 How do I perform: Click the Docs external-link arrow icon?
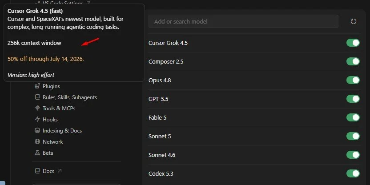point(60,171)
